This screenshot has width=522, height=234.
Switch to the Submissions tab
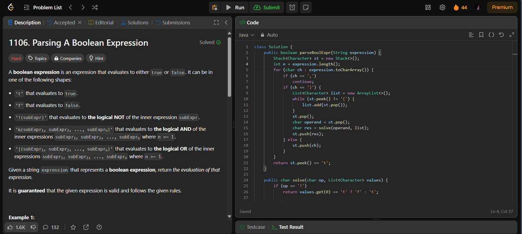[x=173, y=23]
